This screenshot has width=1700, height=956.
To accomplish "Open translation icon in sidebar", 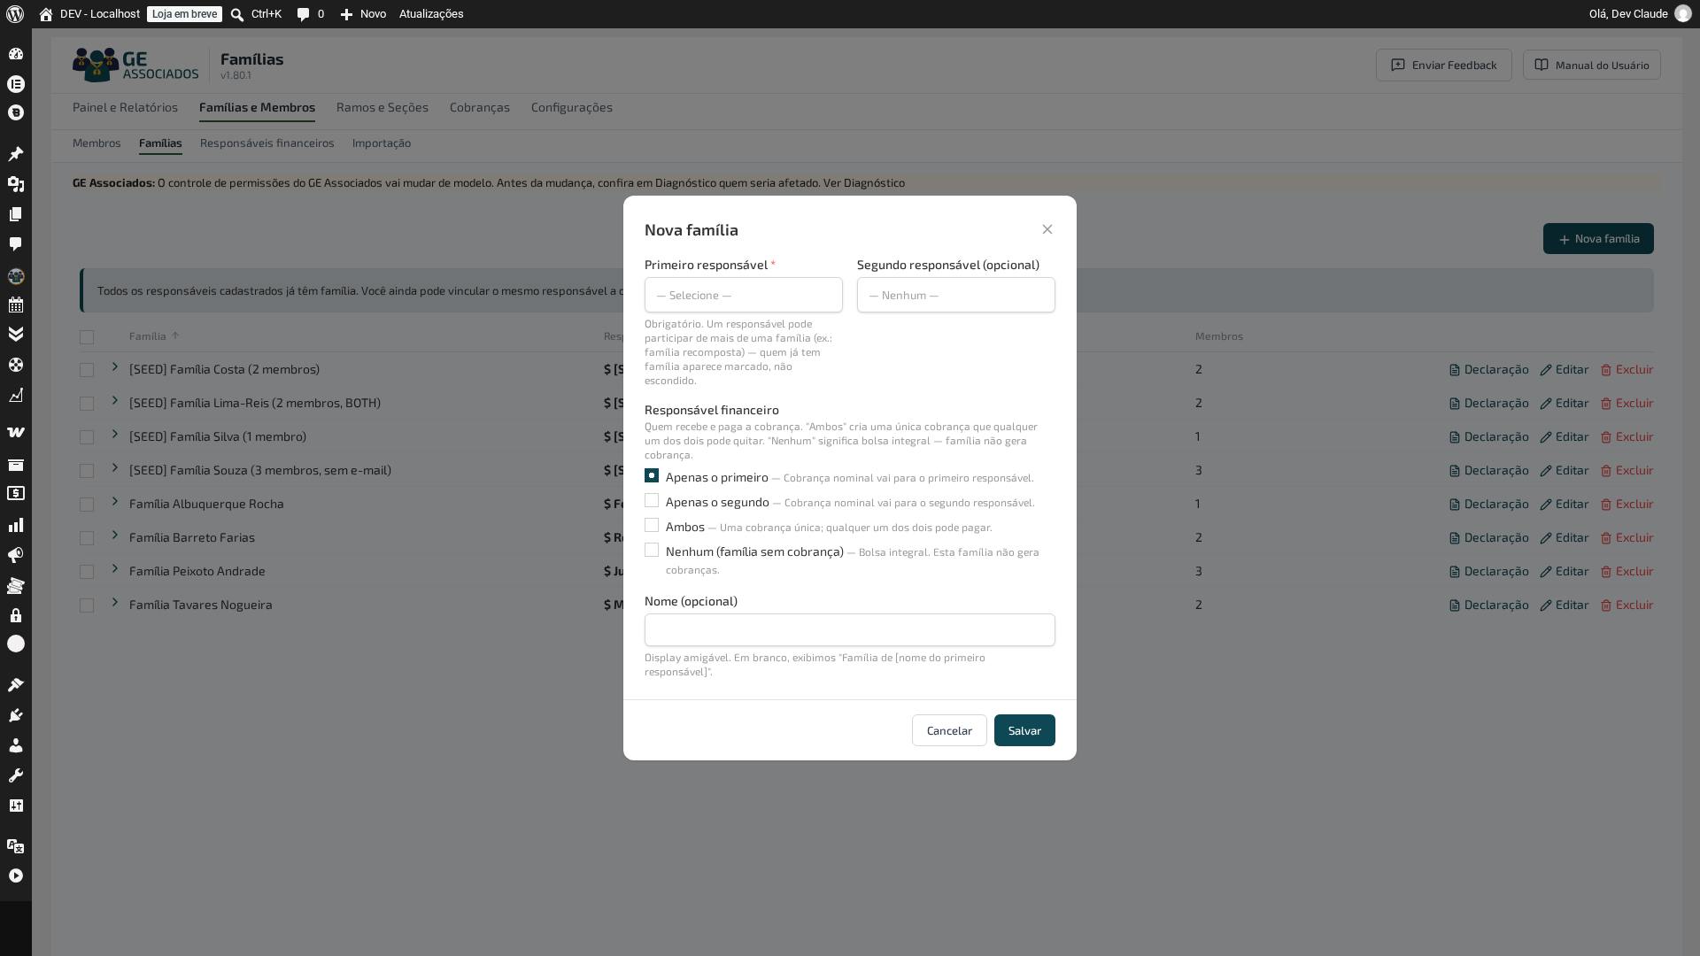I will [16, 846].
